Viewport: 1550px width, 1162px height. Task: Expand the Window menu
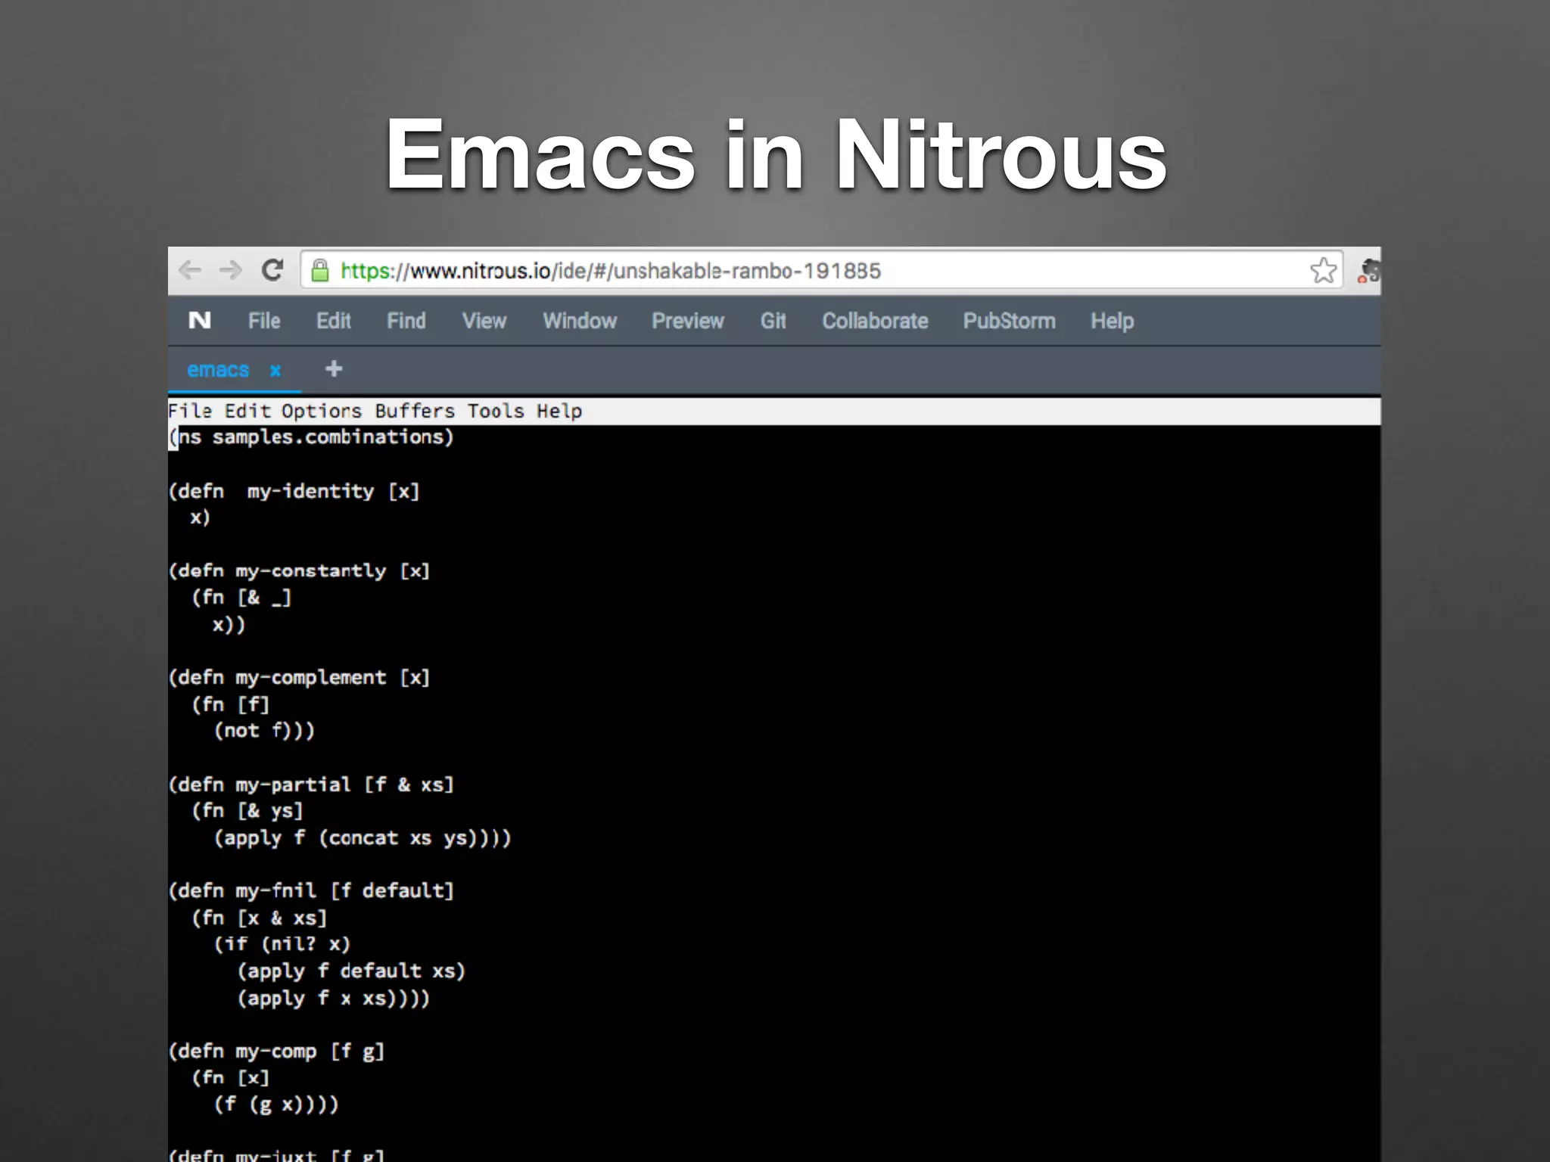click(580, 321)
